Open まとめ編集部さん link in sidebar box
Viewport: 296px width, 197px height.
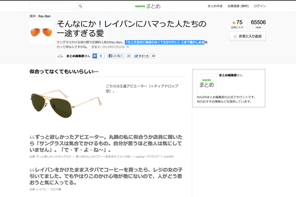pos(231,75)
